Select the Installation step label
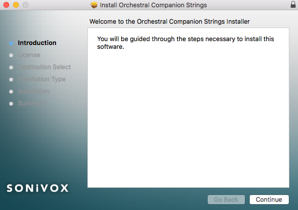This screenshot has width=298, height=210. [34, 91]
